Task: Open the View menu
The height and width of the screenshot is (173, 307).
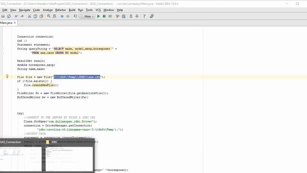Action: tap(13, 10)
